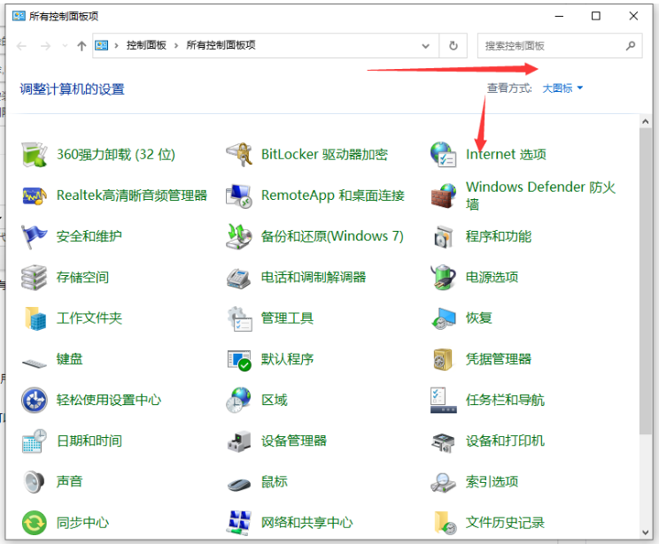
Task: Click the 键盘 keyboard icon
Action: point(34,363)
